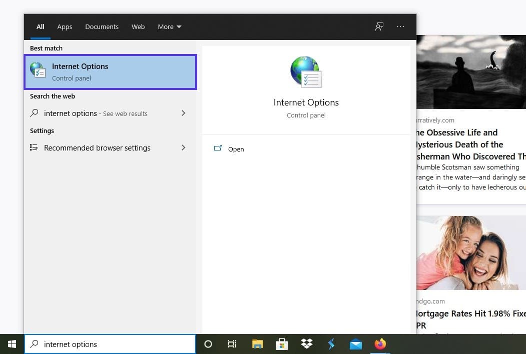Click Open under Internet Options
The height and width of the screenshot is (354, 526).
[229, 149]
